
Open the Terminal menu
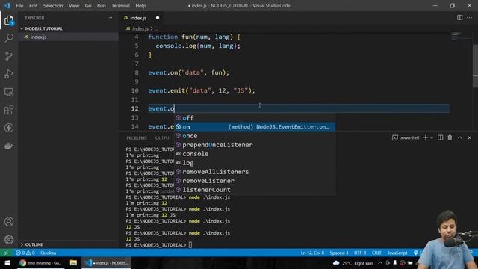(120, 5)
